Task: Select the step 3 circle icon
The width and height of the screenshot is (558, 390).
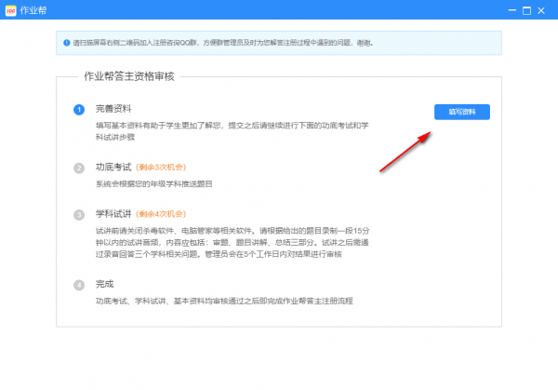Action: (x=79, y=214)
